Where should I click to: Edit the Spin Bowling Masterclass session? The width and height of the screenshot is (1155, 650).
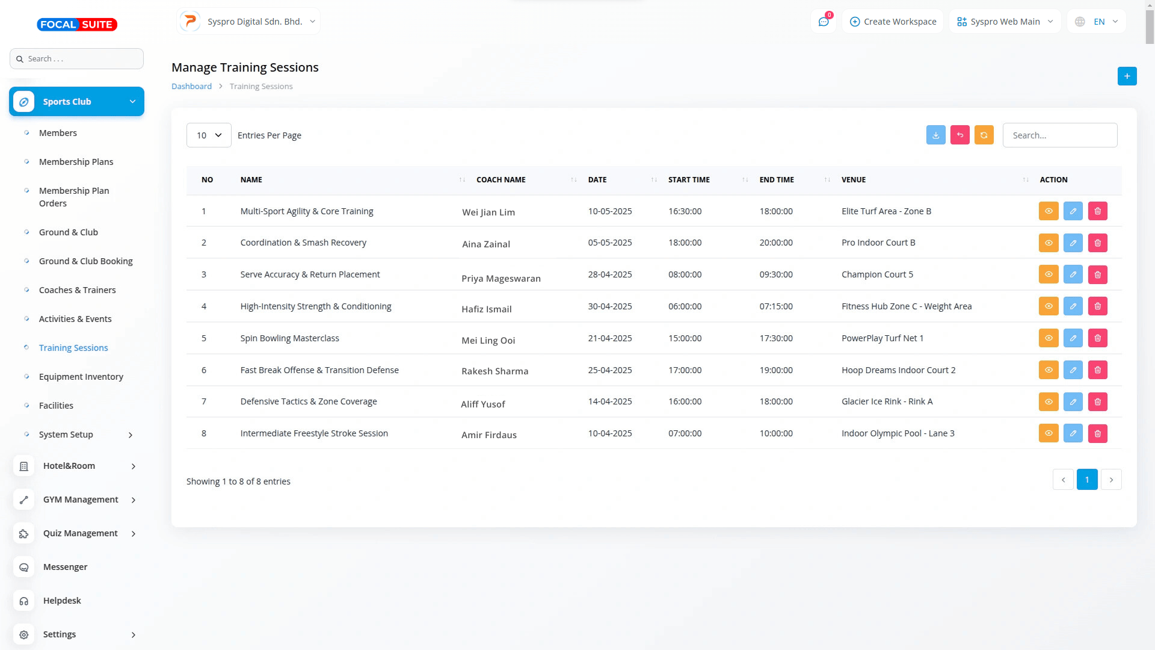(1073, 338)
